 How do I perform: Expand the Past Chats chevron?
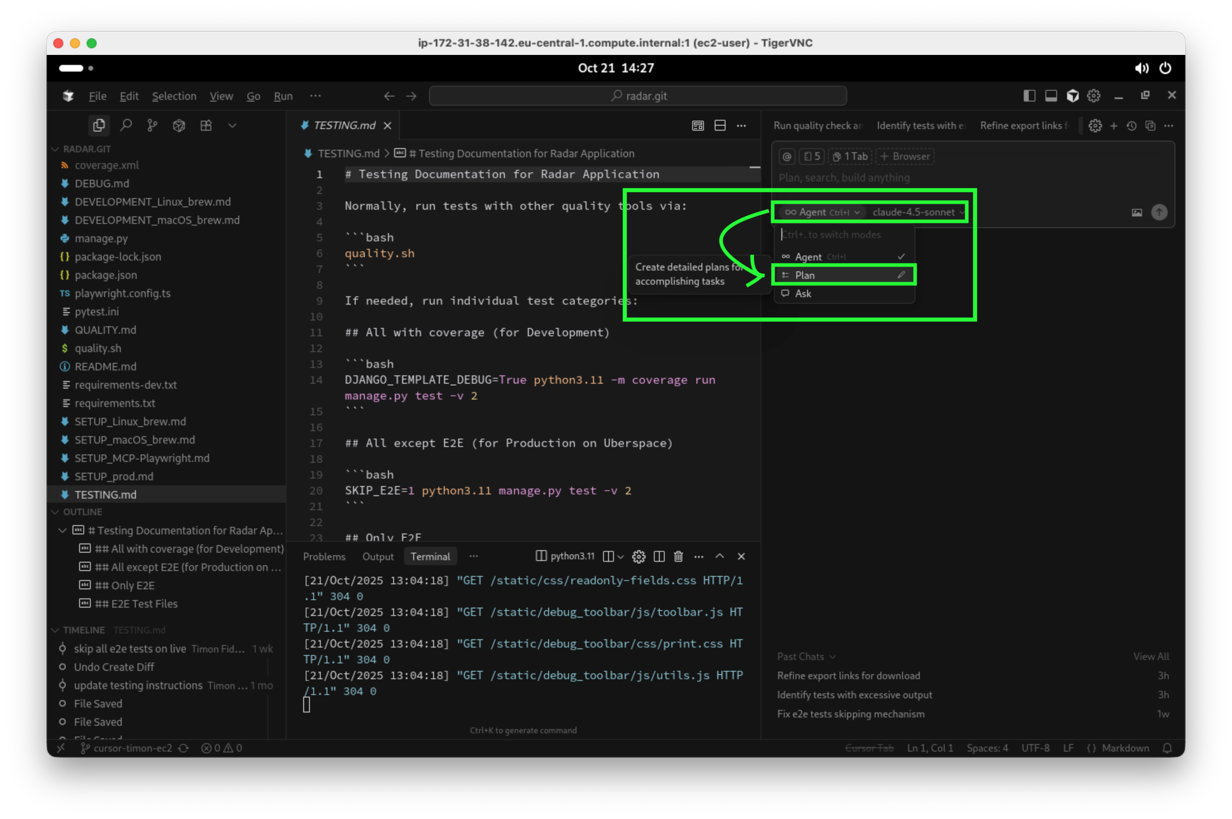click(x=833, y=657)
